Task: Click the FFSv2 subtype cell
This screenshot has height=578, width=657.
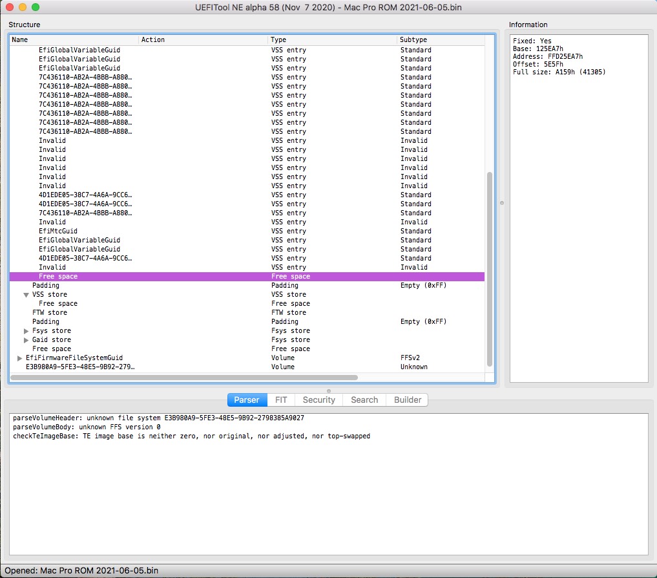Action: 410,358
